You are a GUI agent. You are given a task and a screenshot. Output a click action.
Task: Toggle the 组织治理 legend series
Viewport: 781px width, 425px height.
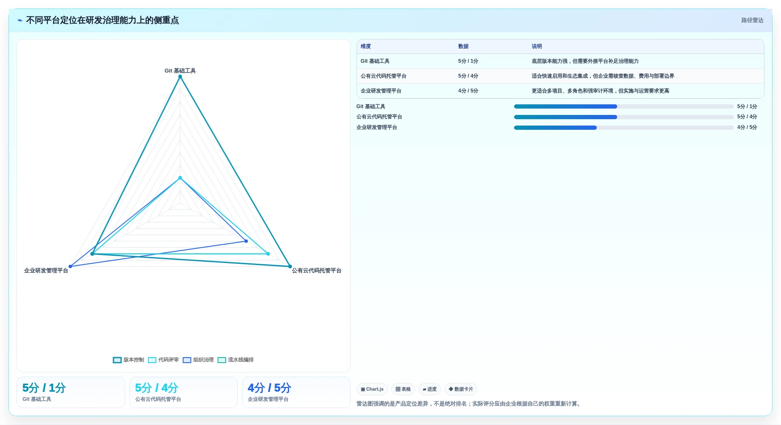click(198, 360)
